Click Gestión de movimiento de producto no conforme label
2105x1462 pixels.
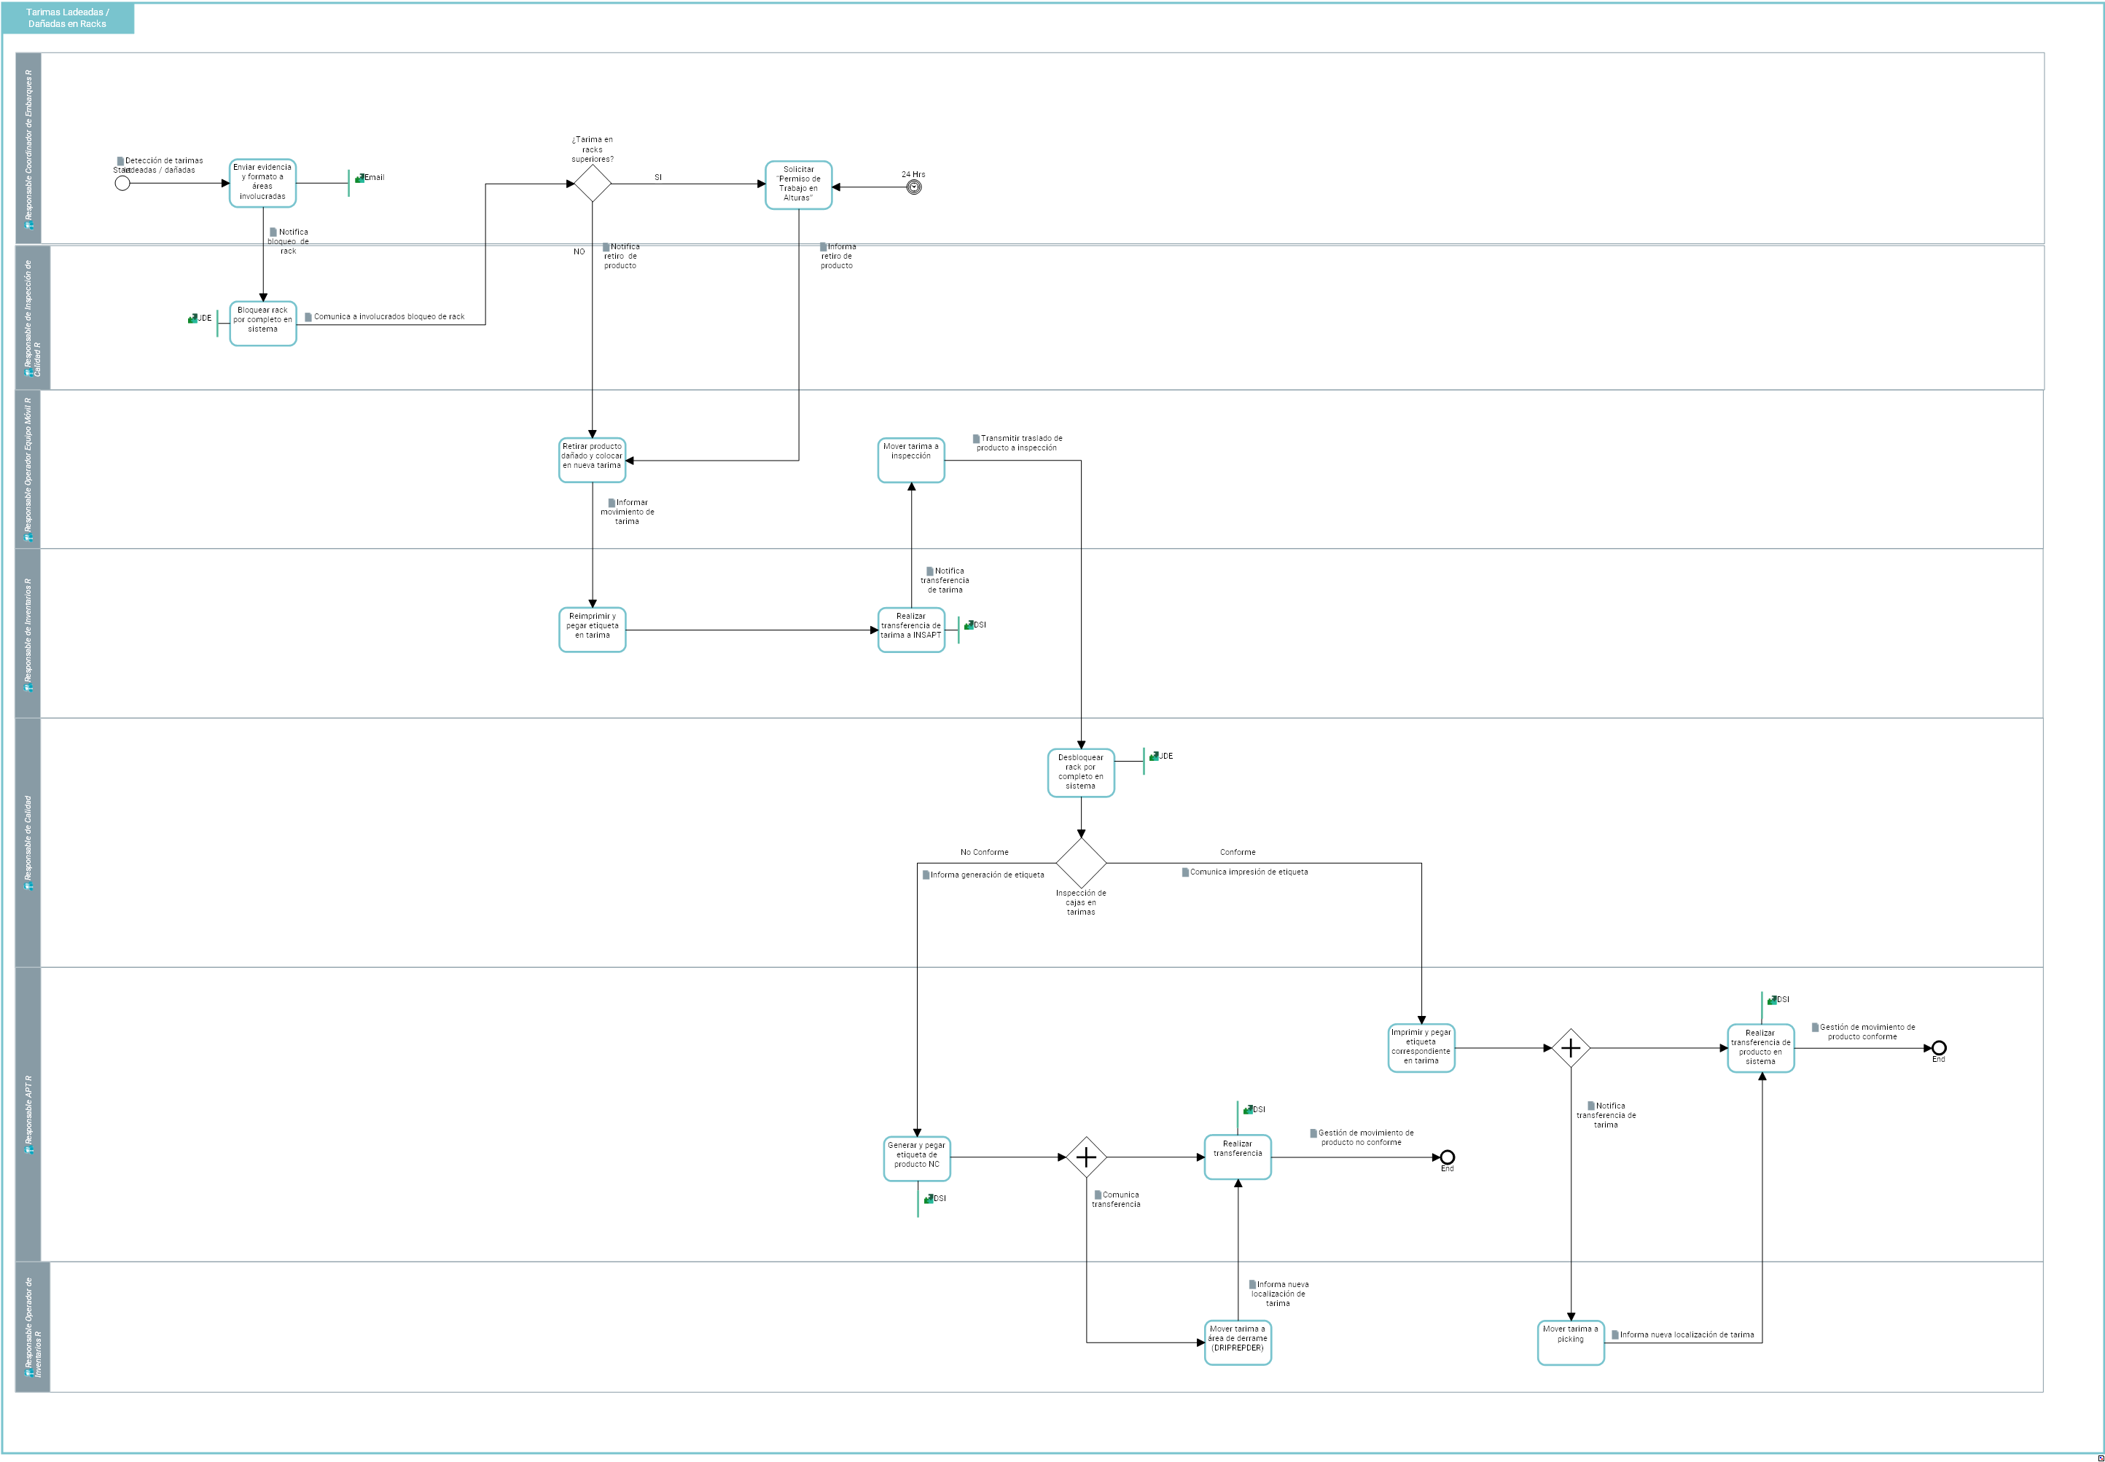click(x=1362, y=1138)
